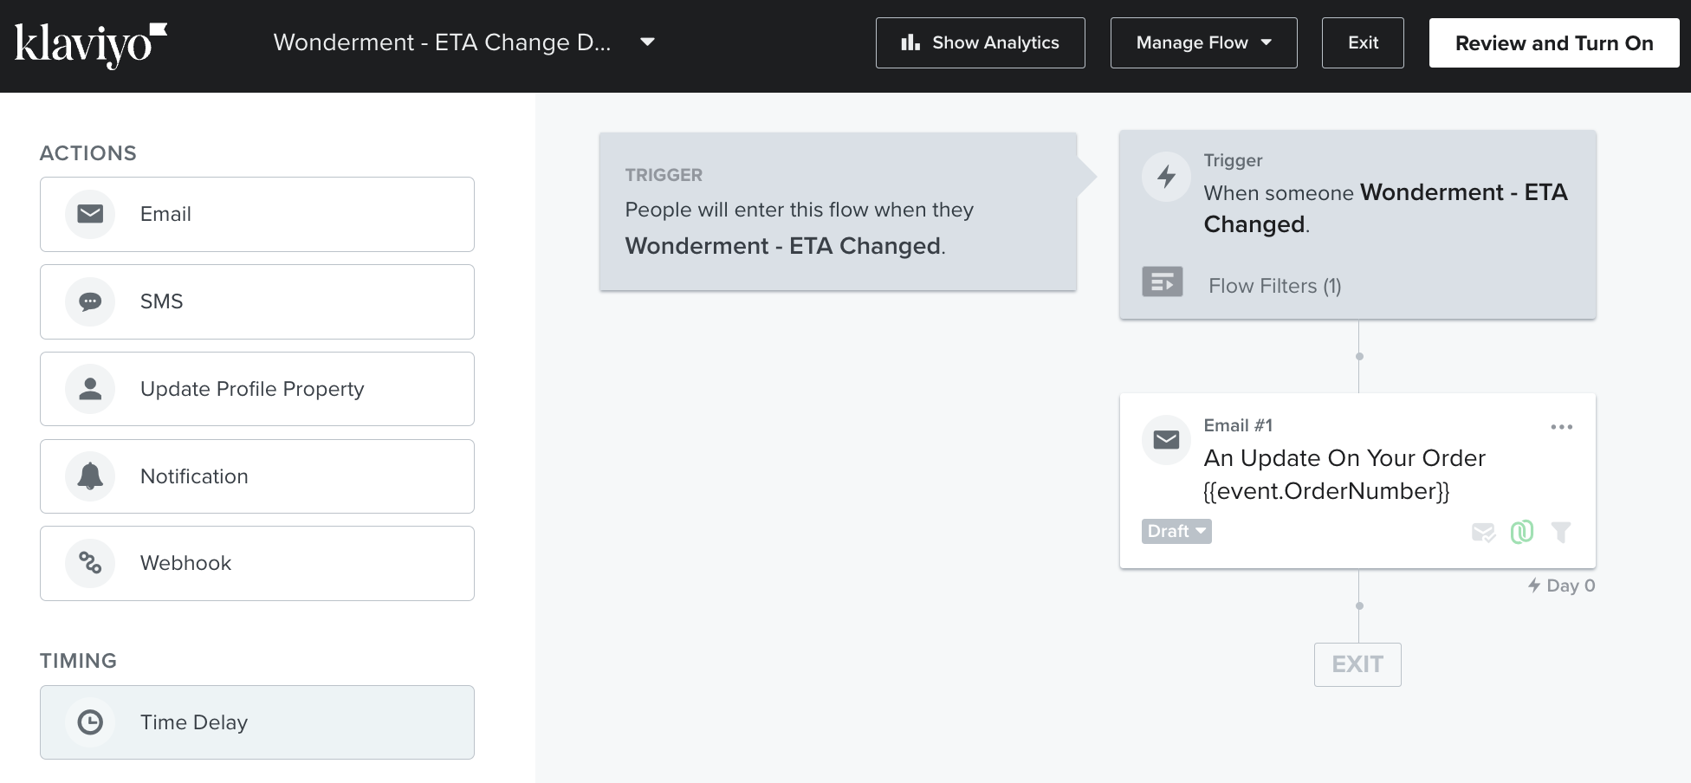This screenshot has height=783, width=1691.
Task: Click the Webhook icon
Action: pyautogui.click(x=90, y=563)
